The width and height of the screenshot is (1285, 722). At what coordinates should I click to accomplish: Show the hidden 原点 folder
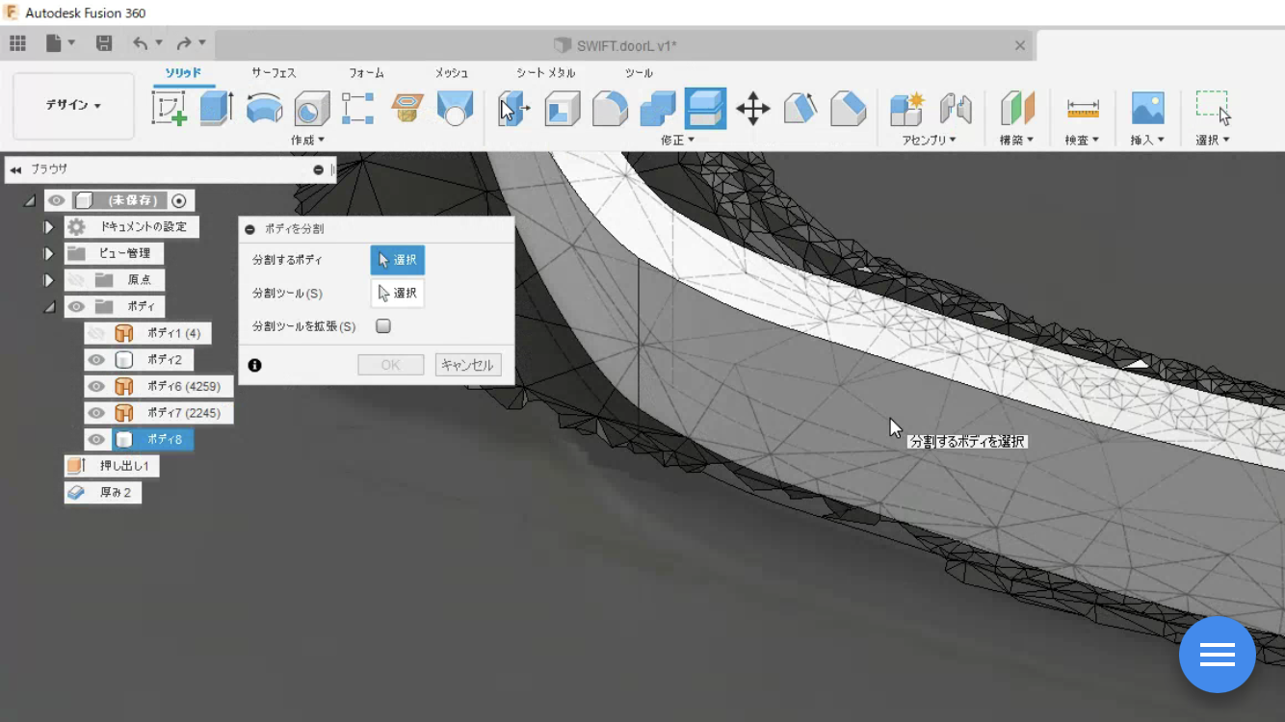point(76,280)
